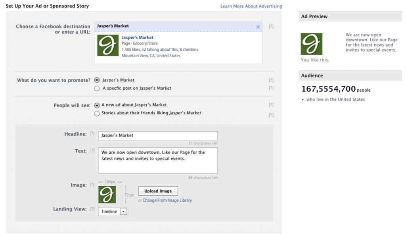Viewport: 406px width, 237px height.
Task: Click the 167,5554,700 audience number
Action: 328,89
